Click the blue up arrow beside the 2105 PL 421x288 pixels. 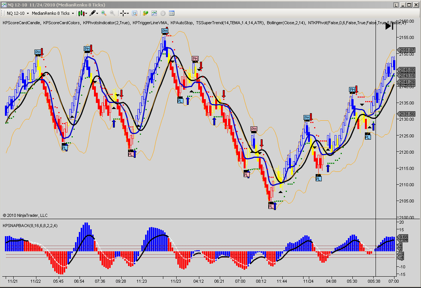click(x=275, y=206)
